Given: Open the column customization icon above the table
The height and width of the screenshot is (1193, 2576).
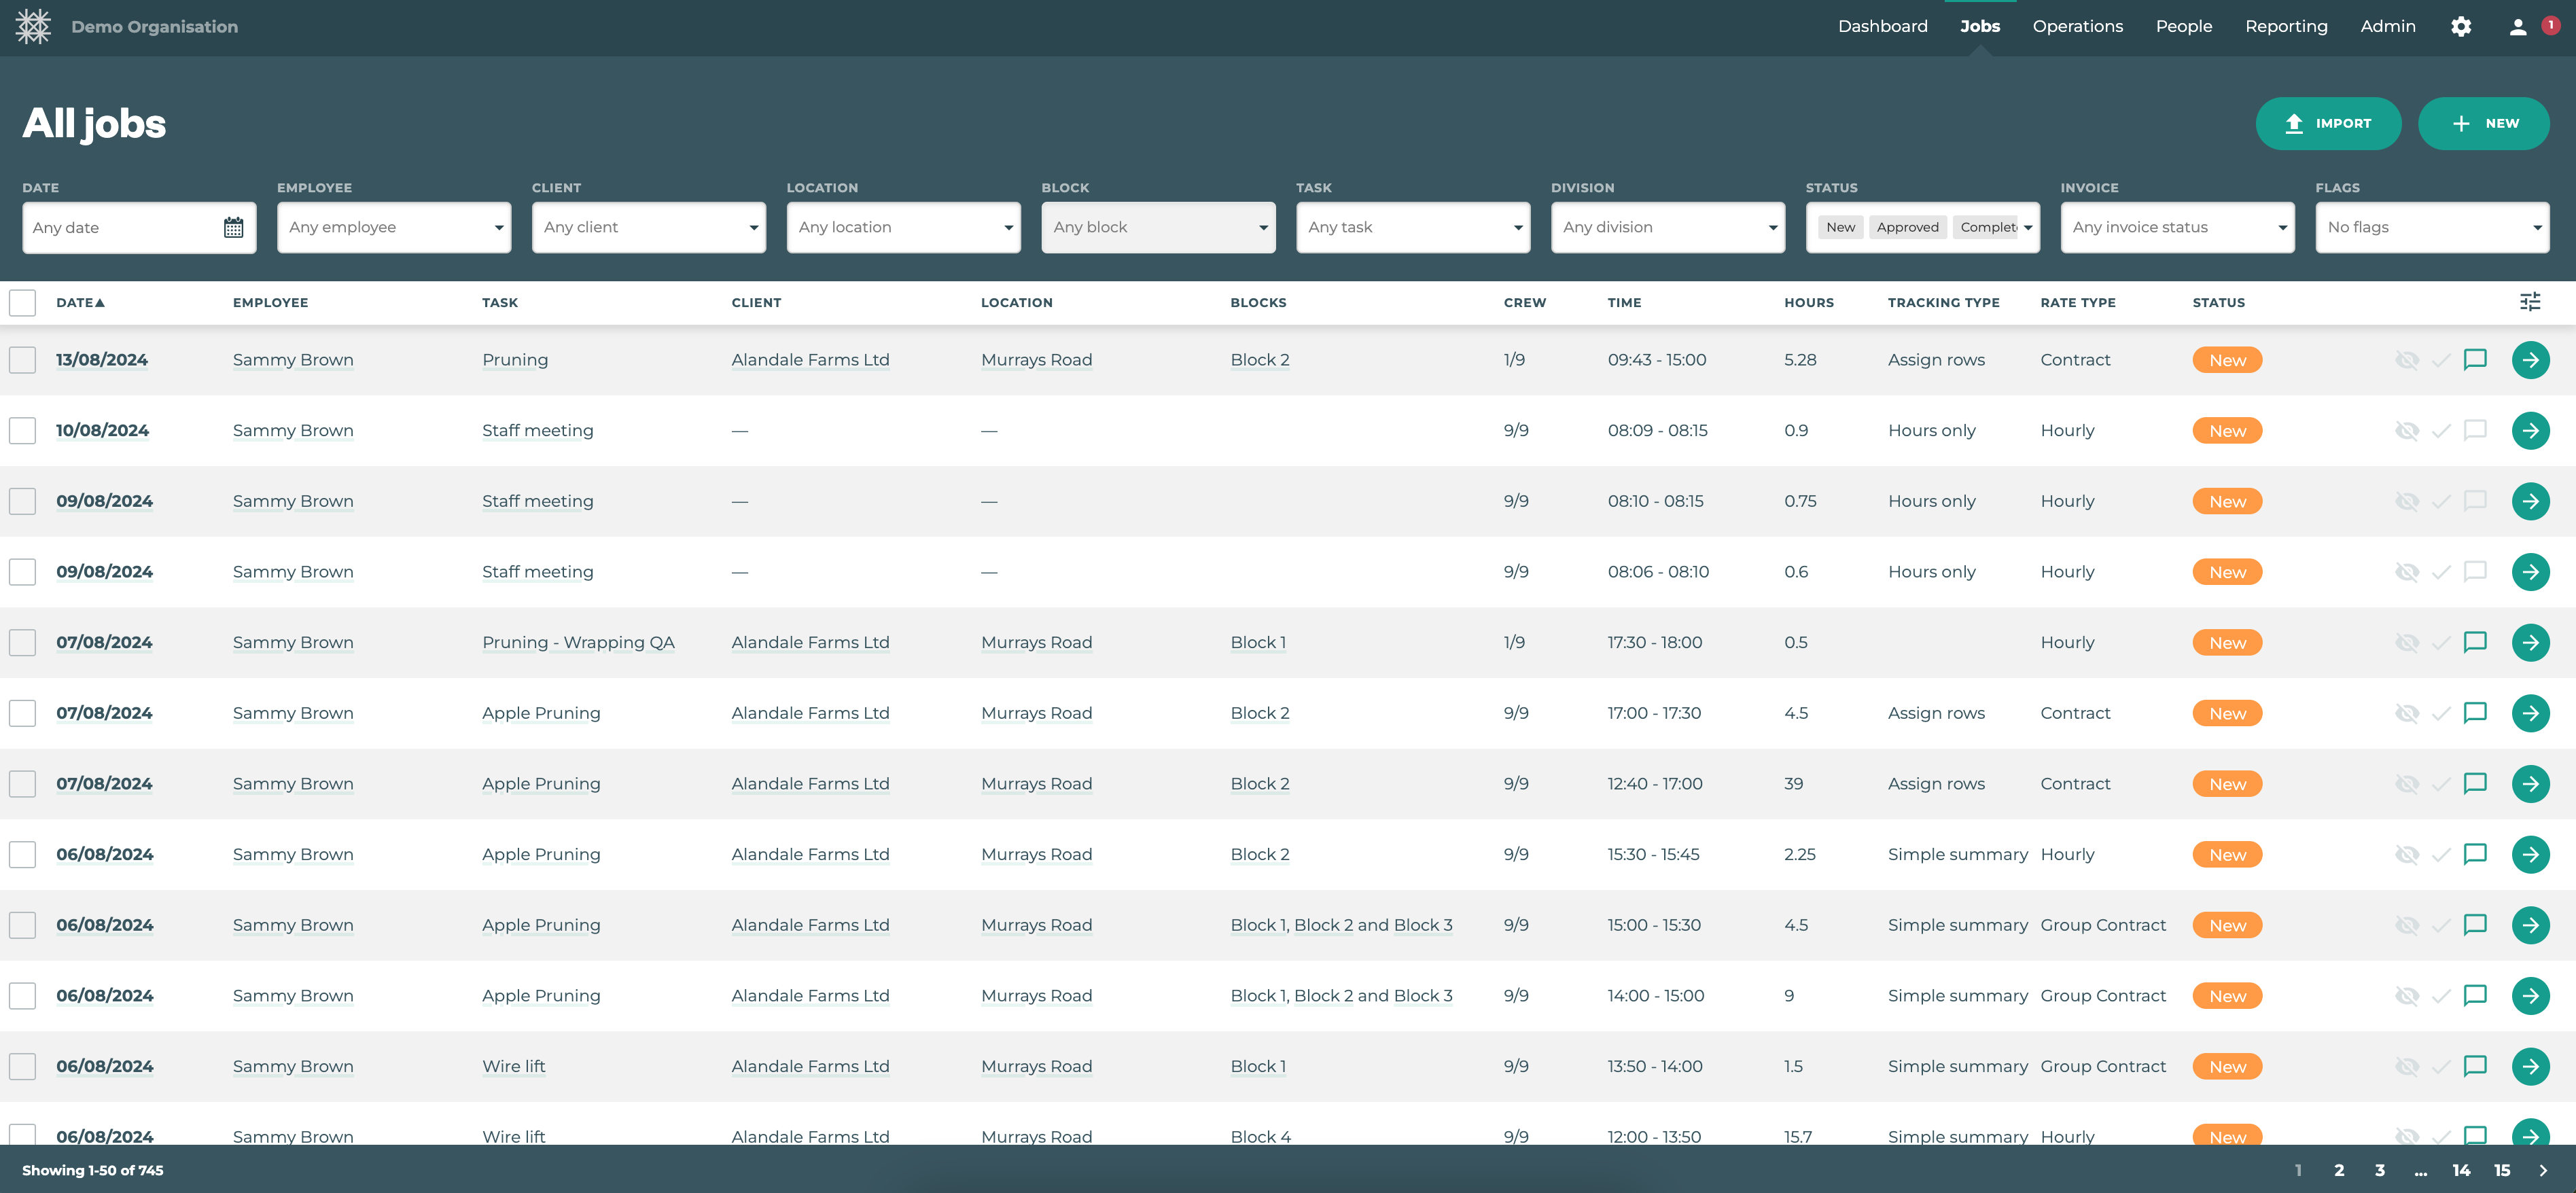Looking at the screenshot, I should (2530, 301).
